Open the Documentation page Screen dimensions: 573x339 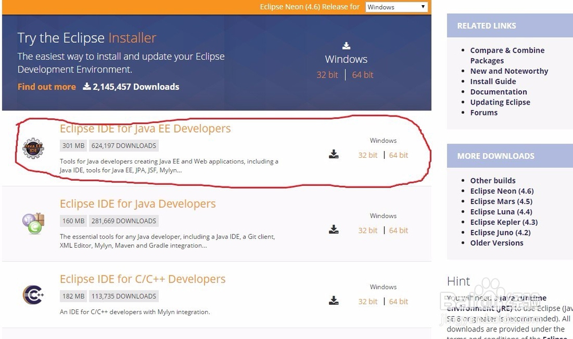(498, 91)
